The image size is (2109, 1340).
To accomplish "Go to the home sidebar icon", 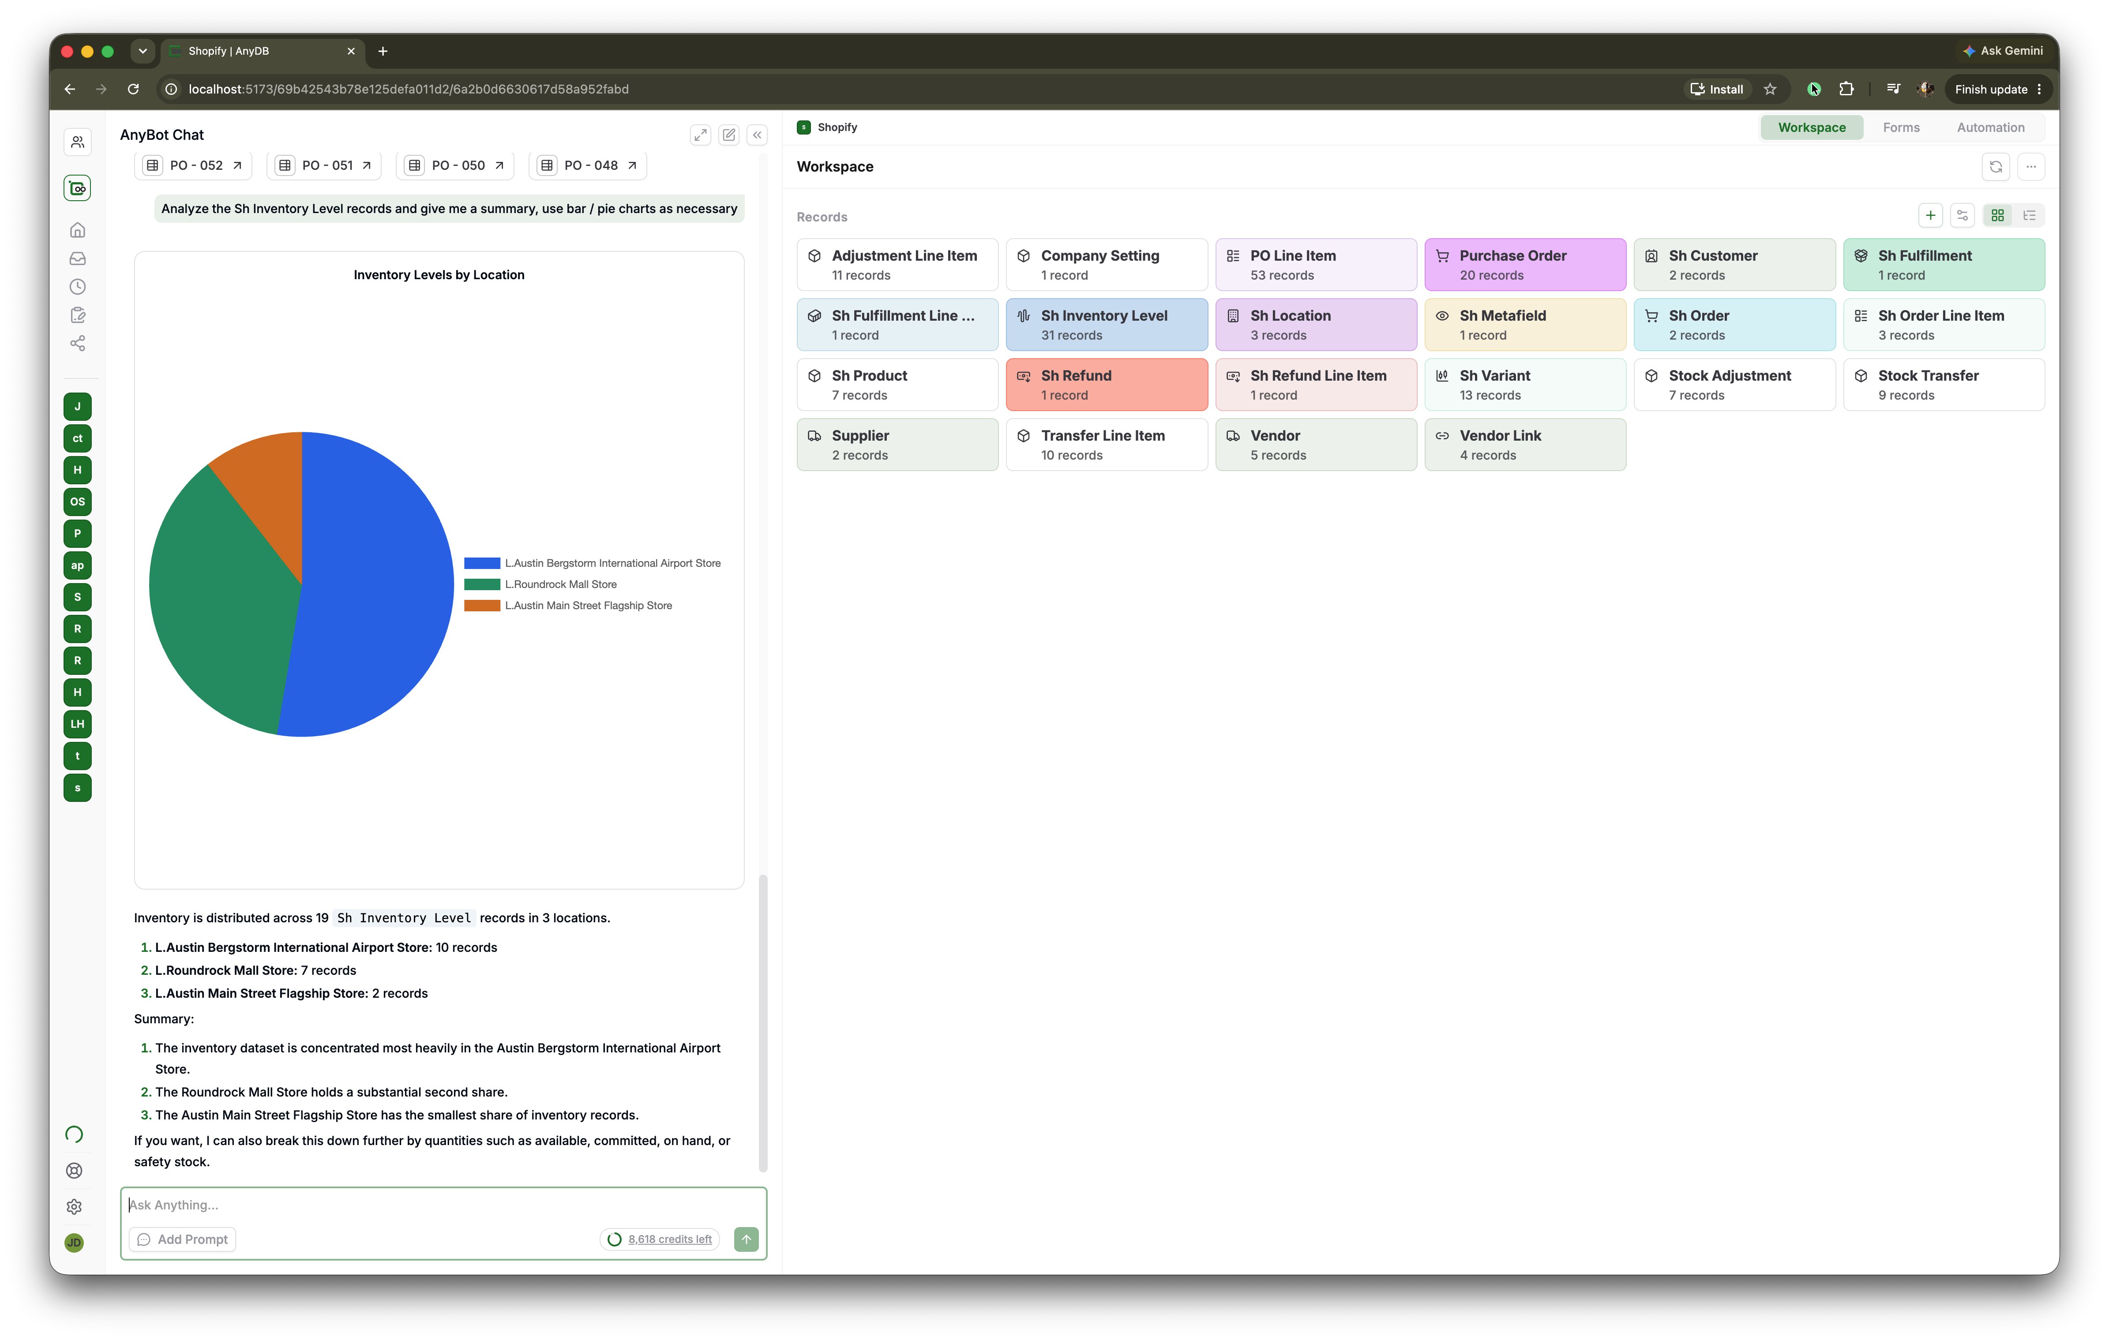I will click(x=77, y=230).
